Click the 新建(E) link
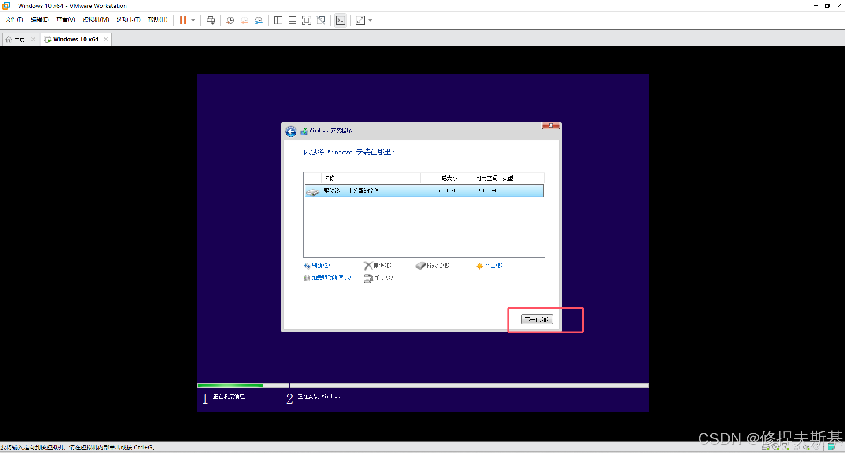Viewport: 845px width, 453px height. 489,266
